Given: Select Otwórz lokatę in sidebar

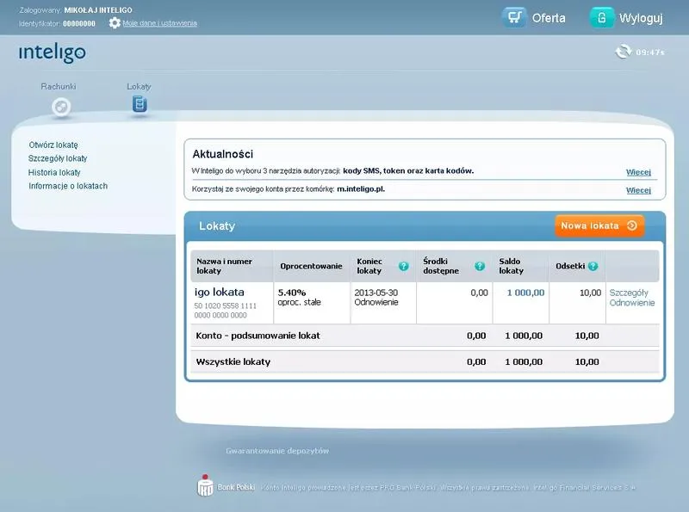Looking at the screenshot, I should [53, 145].
